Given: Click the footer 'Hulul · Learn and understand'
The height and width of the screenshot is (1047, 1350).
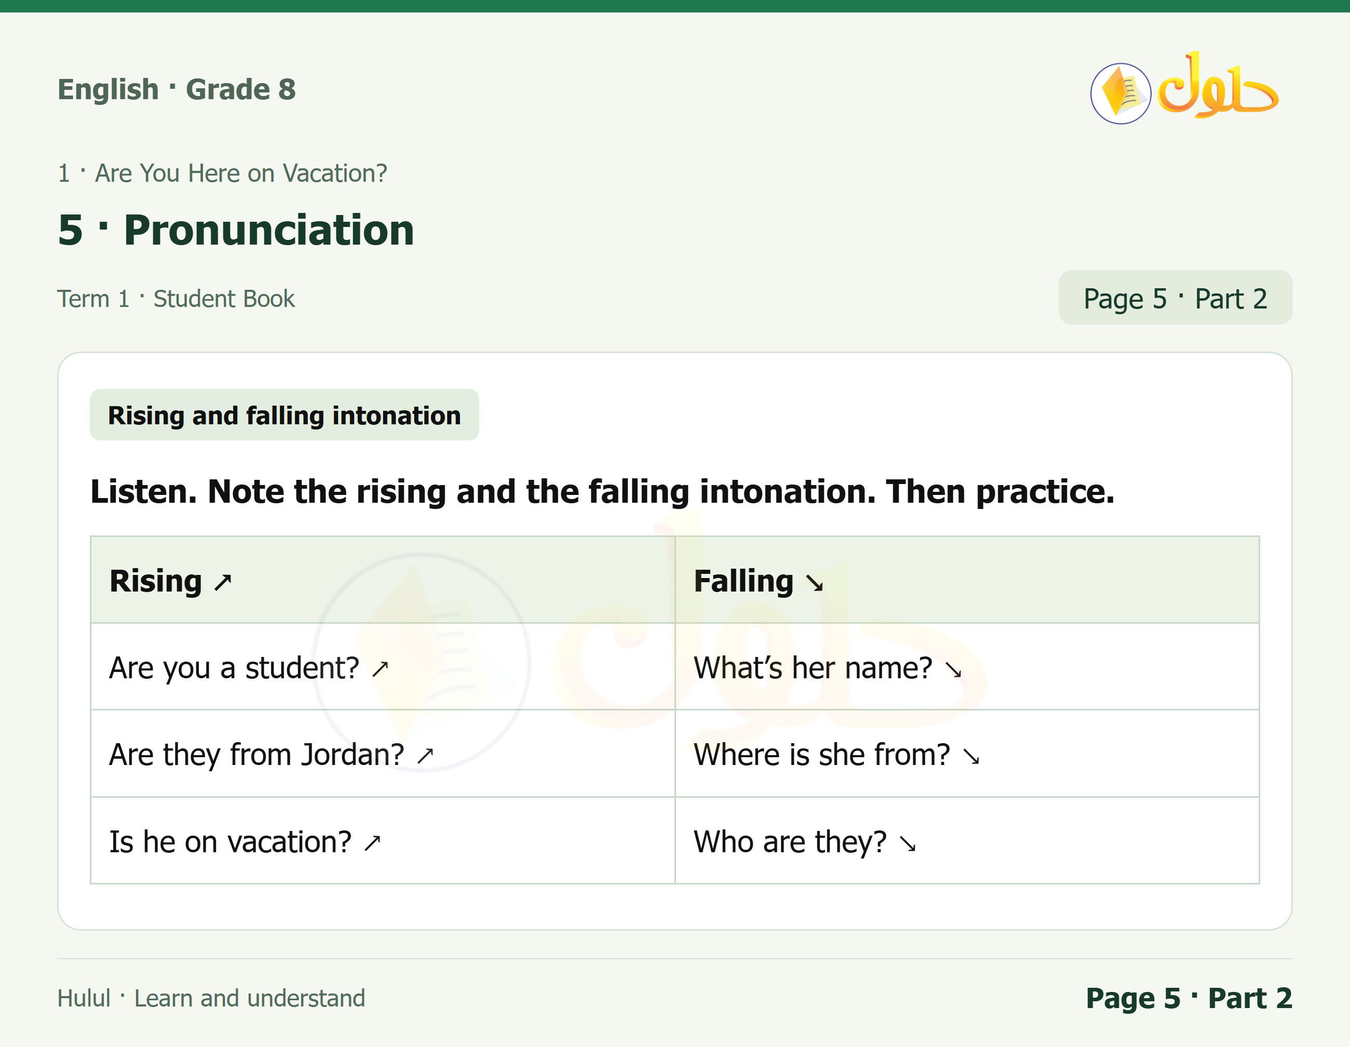Looking at the screenshot, I should (x=211, y=998).
